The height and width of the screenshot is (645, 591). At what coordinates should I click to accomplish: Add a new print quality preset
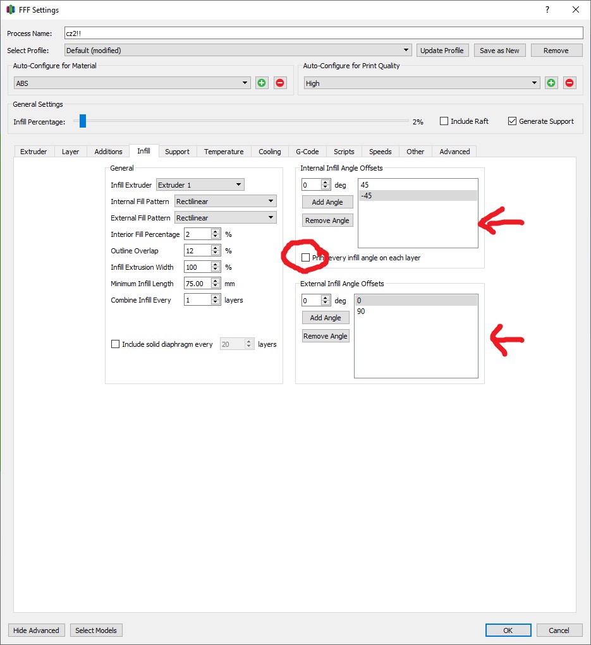coord(551,83)
